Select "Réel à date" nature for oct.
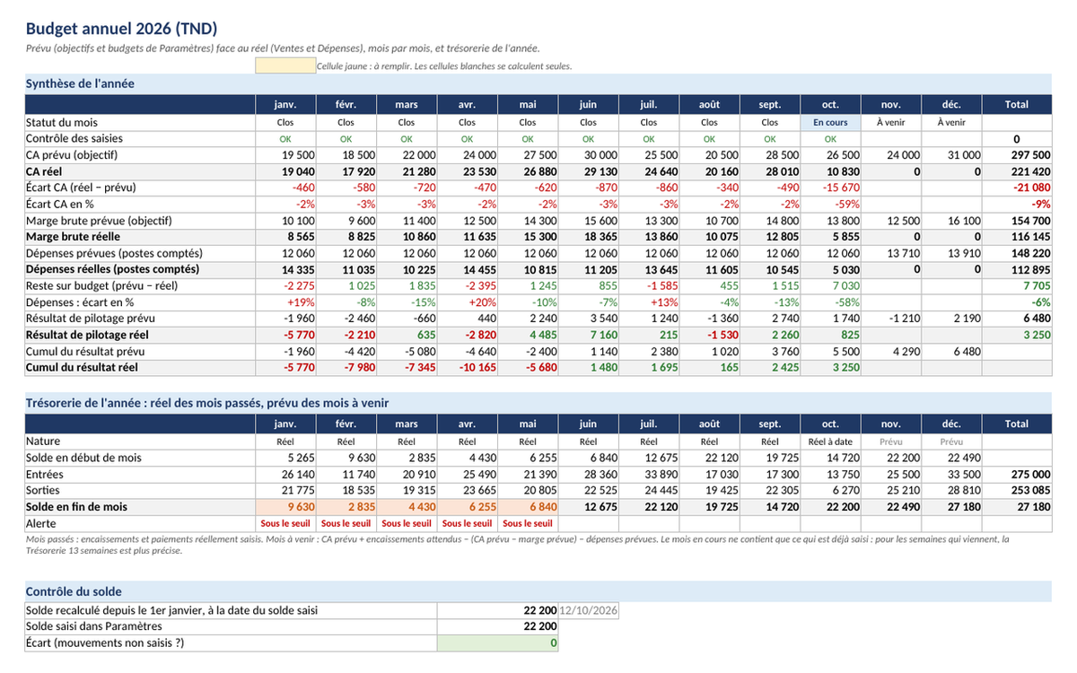This screenshot has width=1077, height=673. (830, 441)
